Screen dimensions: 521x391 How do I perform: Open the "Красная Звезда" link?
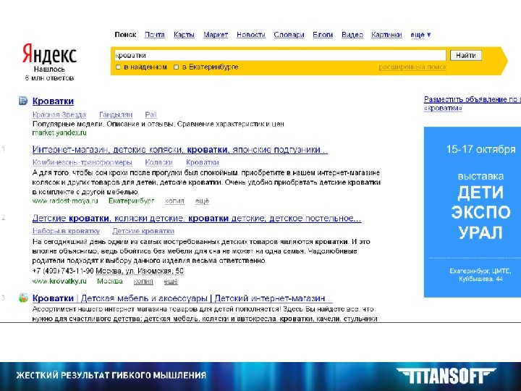coord(59,114)
